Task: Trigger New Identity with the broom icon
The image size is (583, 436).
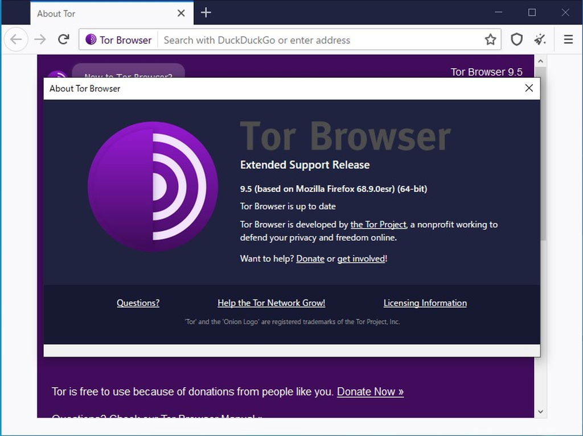Action: (x=540, y=39)
